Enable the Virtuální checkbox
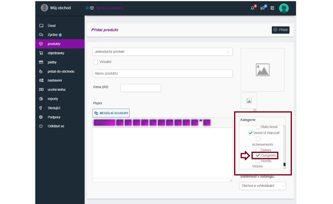 pos(96,62)
